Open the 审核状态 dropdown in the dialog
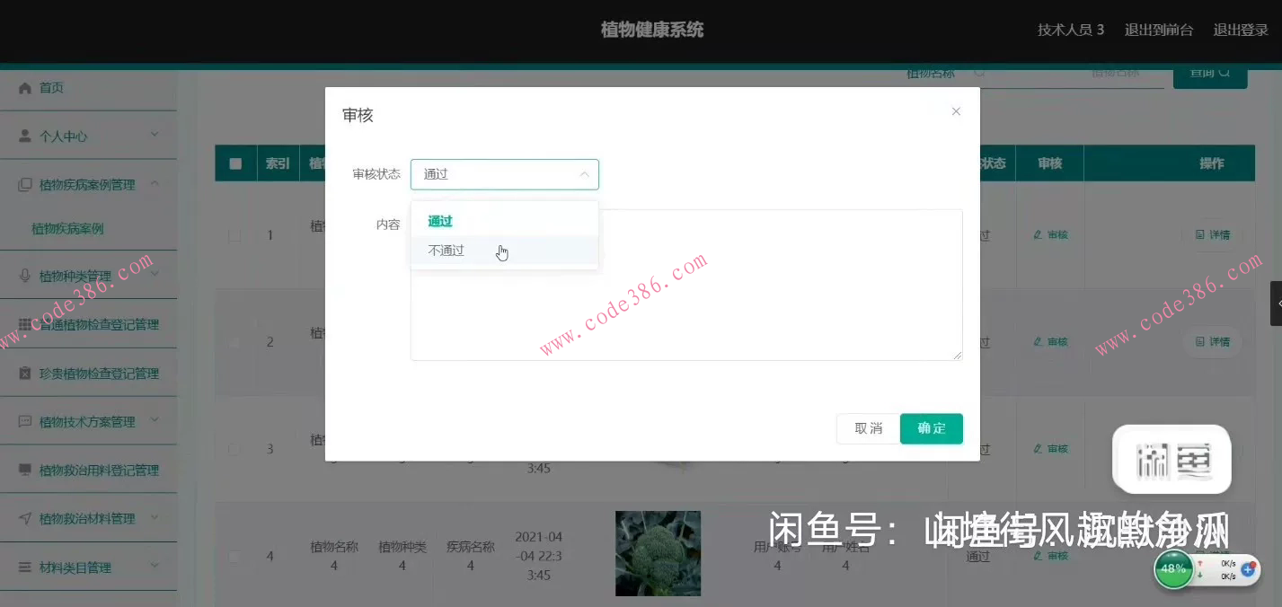The height and width of the screenshot is (607, 1282). tap(504, 173)
